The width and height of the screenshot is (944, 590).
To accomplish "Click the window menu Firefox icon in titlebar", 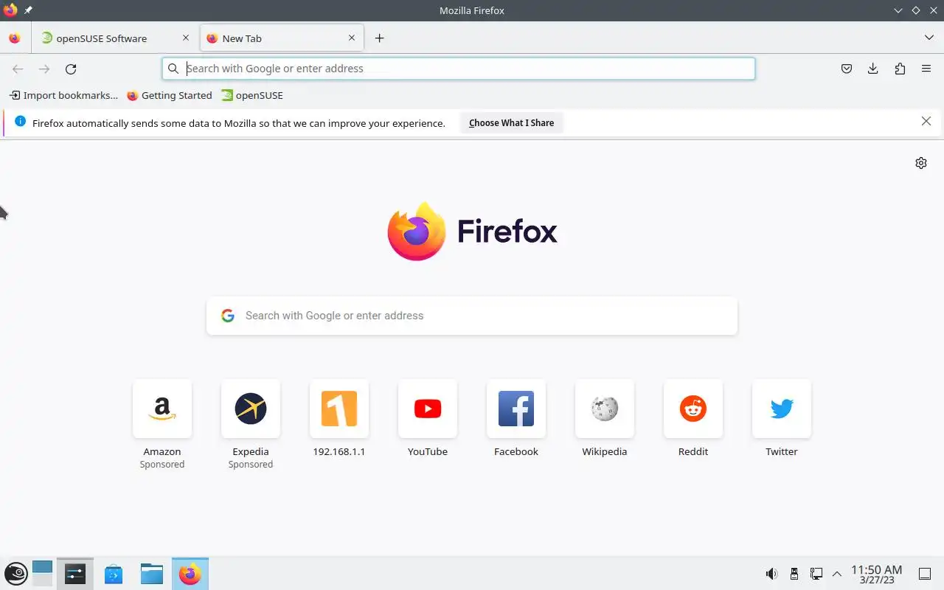I will pyautogui.click(x=10, y=10).
